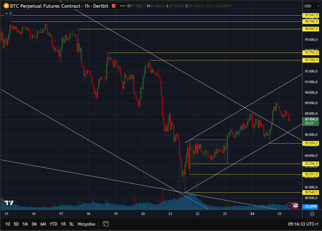The image size is (322, 231).
Task: Click the 85 209,5 yellow price label
Action: point(310,143)
